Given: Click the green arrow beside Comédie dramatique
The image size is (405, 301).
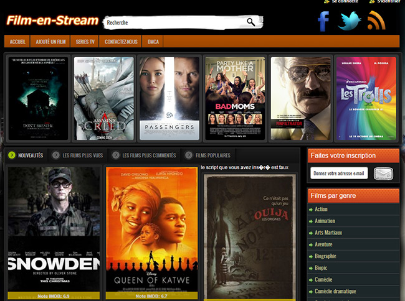Looking at the screenshot, I should pyautogui.click(x=311, y=292).
